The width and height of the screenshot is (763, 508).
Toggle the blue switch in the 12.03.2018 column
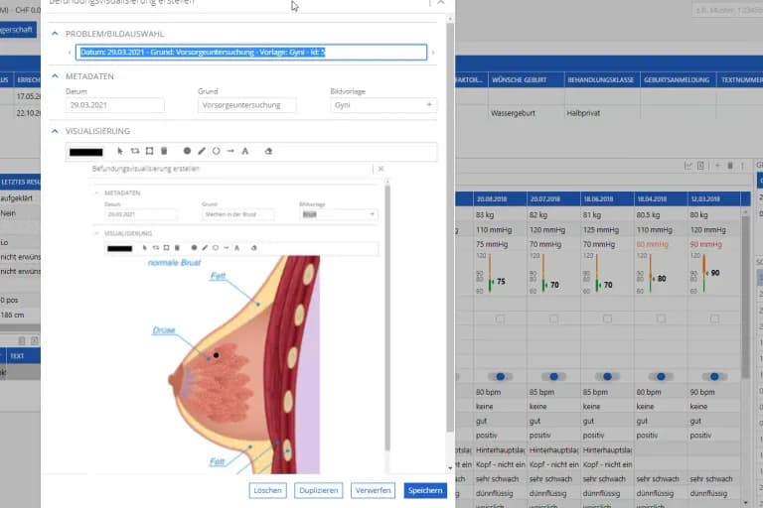coord(714,376)
